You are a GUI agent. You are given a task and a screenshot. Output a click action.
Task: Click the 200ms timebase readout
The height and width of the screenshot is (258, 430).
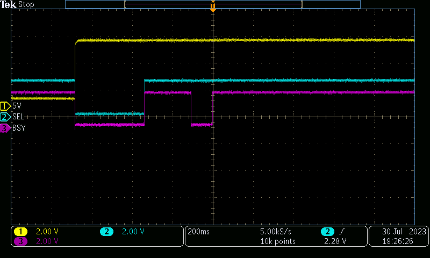(x=198, y=232)
